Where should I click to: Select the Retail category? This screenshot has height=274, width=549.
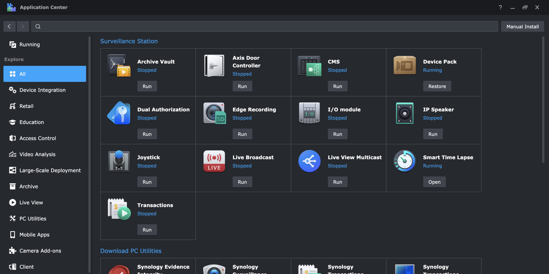pyautogui.click(x=45, y=106)
